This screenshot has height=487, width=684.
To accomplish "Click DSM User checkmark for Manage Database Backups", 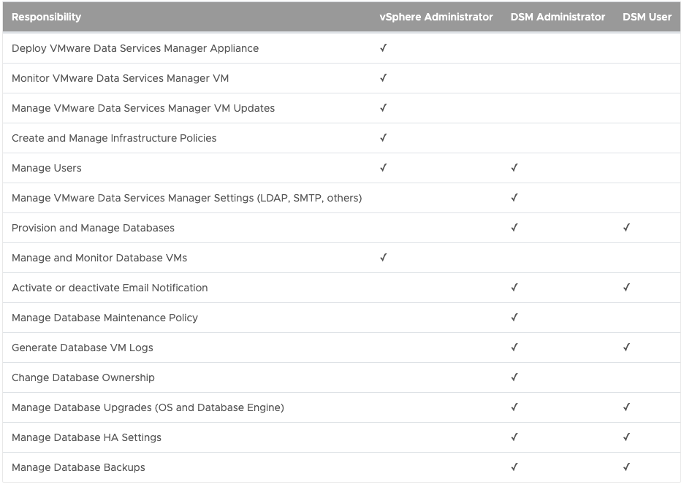I will click(x=626, y=467).
